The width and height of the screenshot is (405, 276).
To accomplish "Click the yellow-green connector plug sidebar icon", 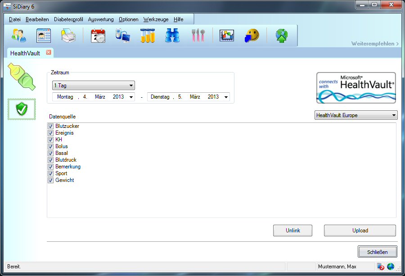I will 22,77.
